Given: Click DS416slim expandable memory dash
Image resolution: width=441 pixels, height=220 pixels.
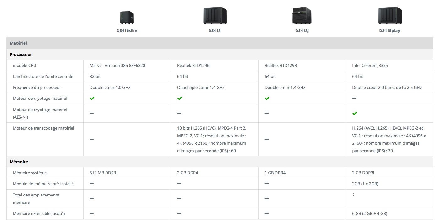Looking at the screenshot, I should tap(92, 213).
